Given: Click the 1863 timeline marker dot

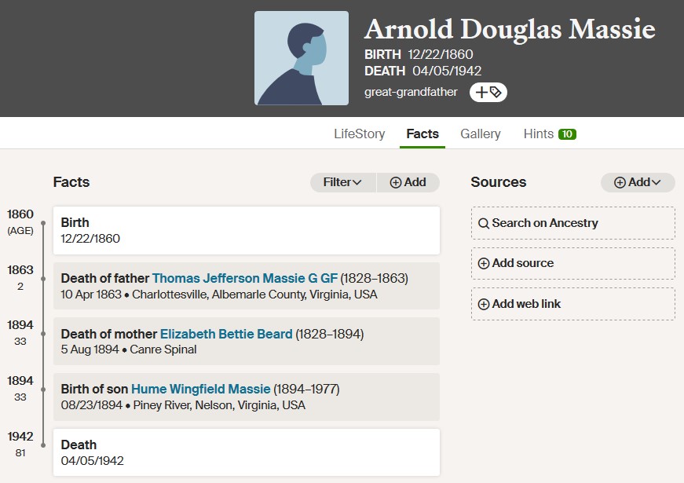Looking at the screenshot, I should [x=43, y=279].
